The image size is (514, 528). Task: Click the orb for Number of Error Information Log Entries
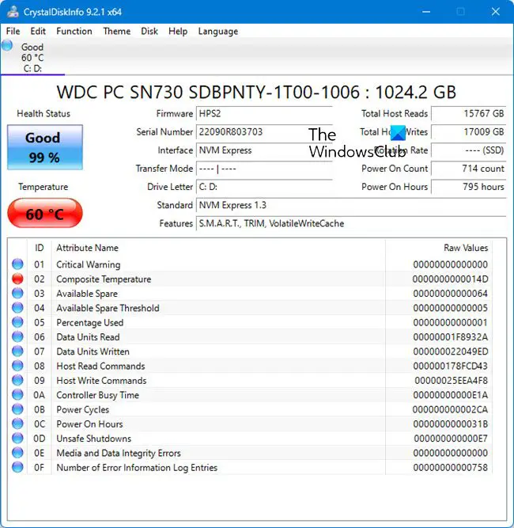coord(17,467)
